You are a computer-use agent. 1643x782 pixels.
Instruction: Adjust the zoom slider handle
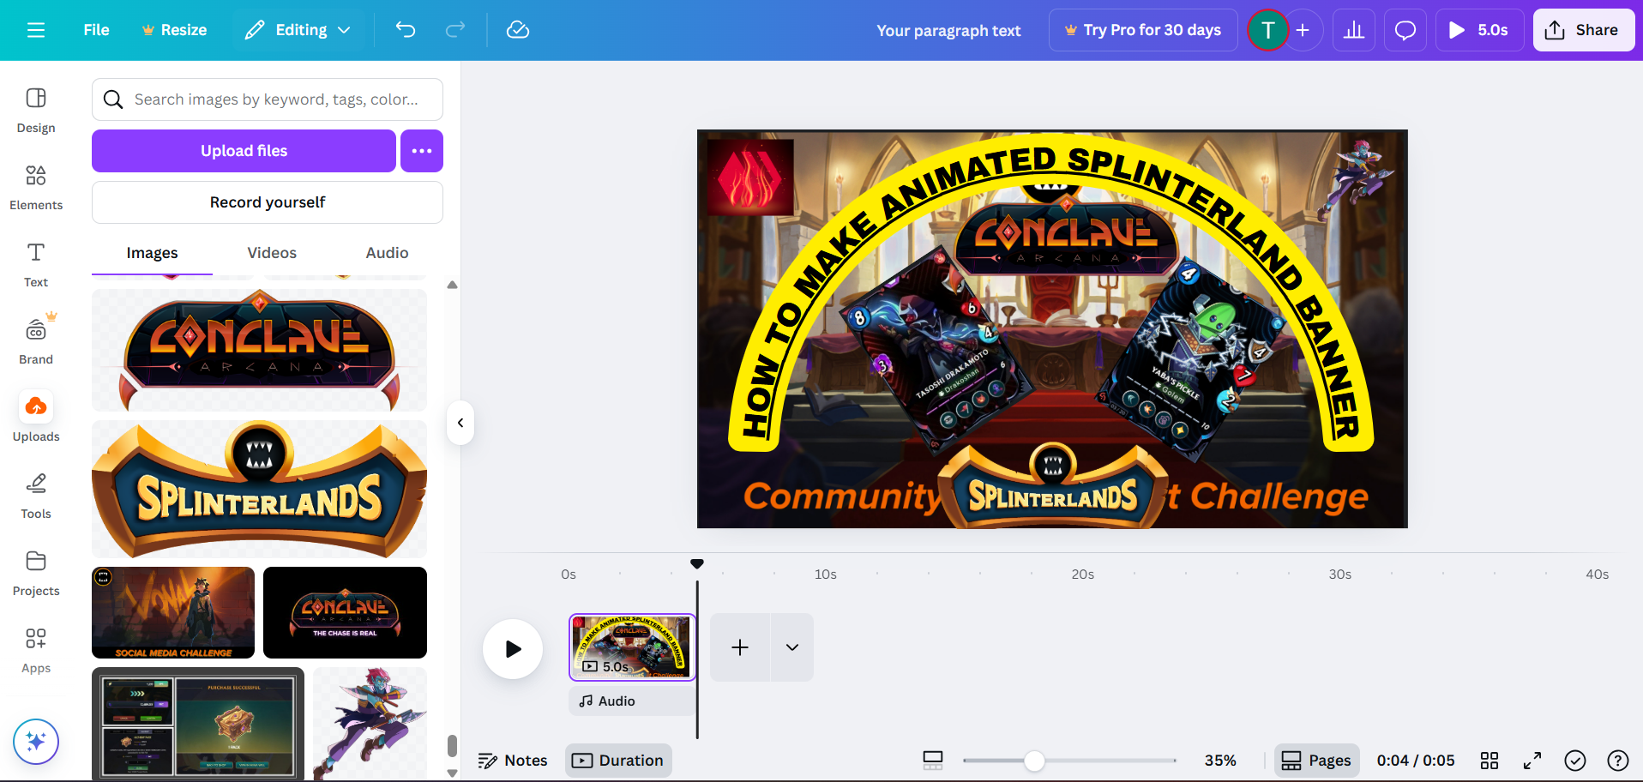pyautogui.click(x=1035, y=761)
